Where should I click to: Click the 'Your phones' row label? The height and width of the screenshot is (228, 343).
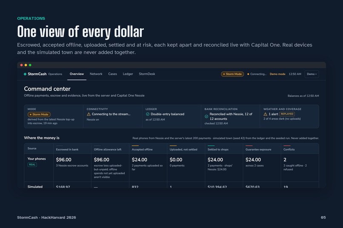[x=37, y=159]
